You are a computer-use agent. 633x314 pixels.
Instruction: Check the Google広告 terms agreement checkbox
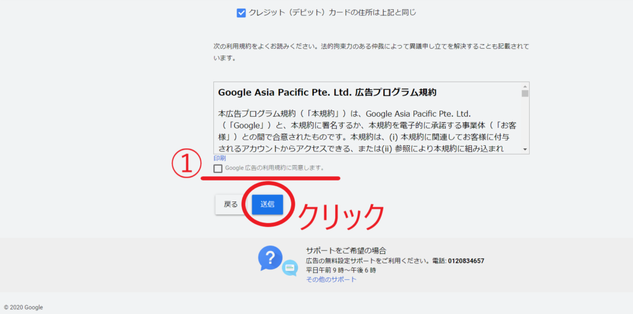coord(218,168)
